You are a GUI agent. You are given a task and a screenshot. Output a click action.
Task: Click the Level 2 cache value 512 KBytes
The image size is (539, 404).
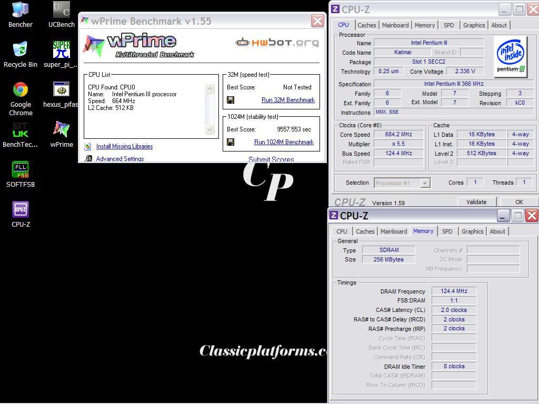click(x=481, y=153)
